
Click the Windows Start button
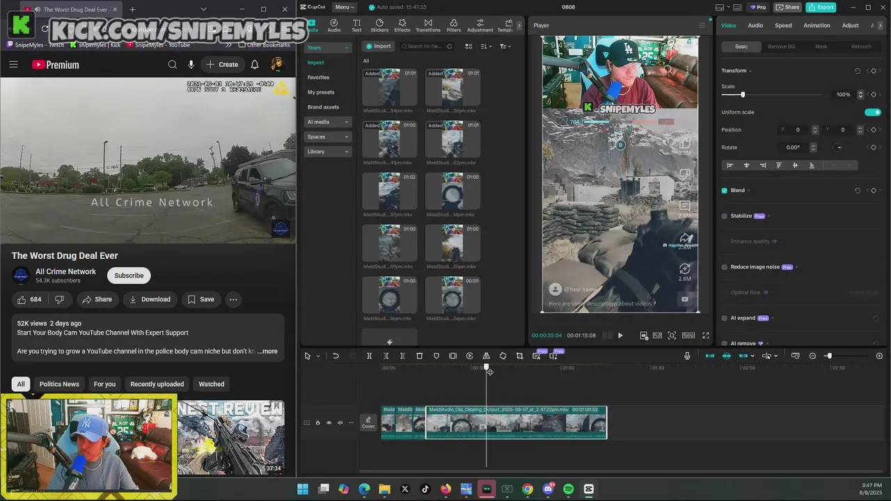[x=303, y=489]
